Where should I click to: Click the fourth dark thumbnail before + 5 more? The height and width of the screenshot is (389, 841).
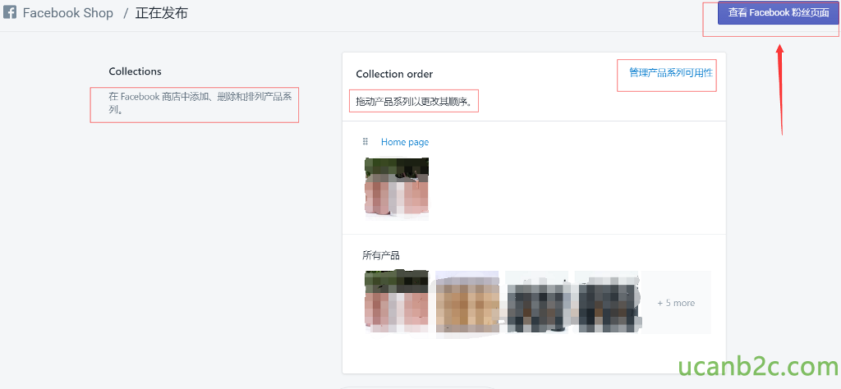point(607,302)
